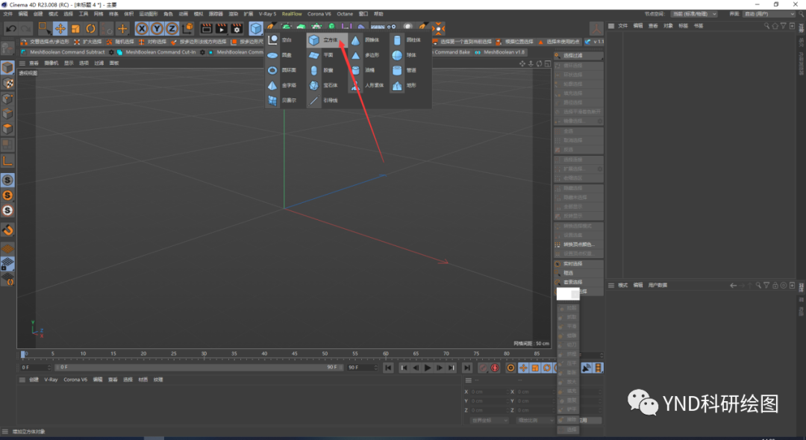
Task: Open the Edit Render Settings clapperboard-gear icon
Action: pos(237,29)
